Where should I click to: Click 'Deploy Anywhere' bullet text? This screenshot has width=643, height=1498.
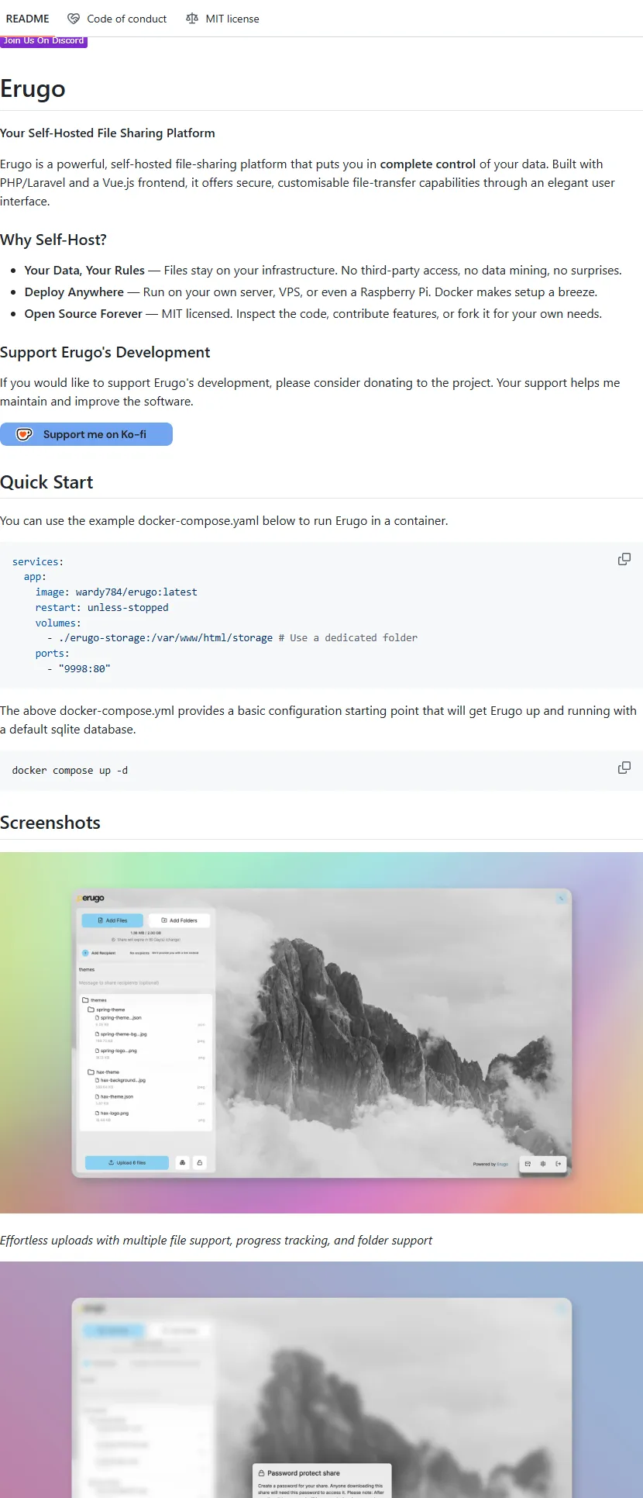click(x=74, y=292)
